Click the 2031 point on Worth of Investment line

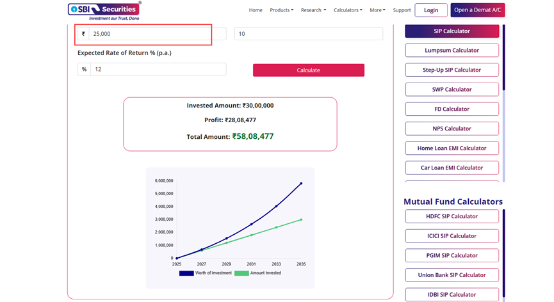pos(251,224)
